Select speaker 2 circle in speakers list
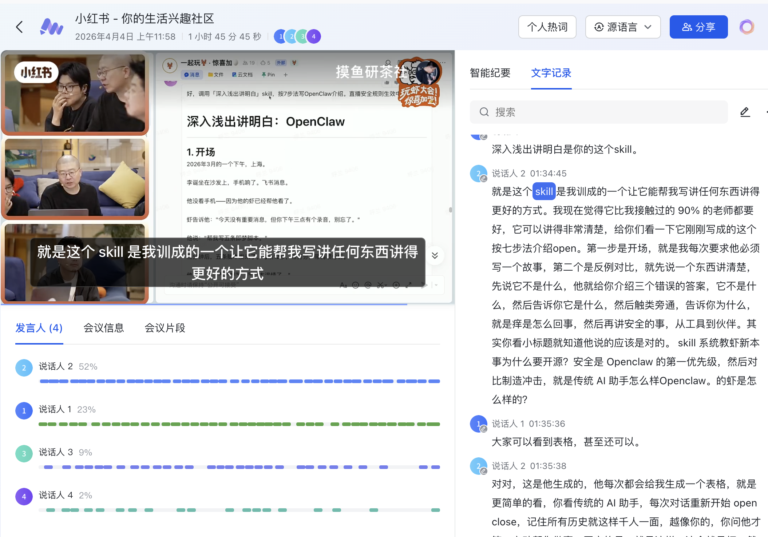 click(x=24, y=367)
